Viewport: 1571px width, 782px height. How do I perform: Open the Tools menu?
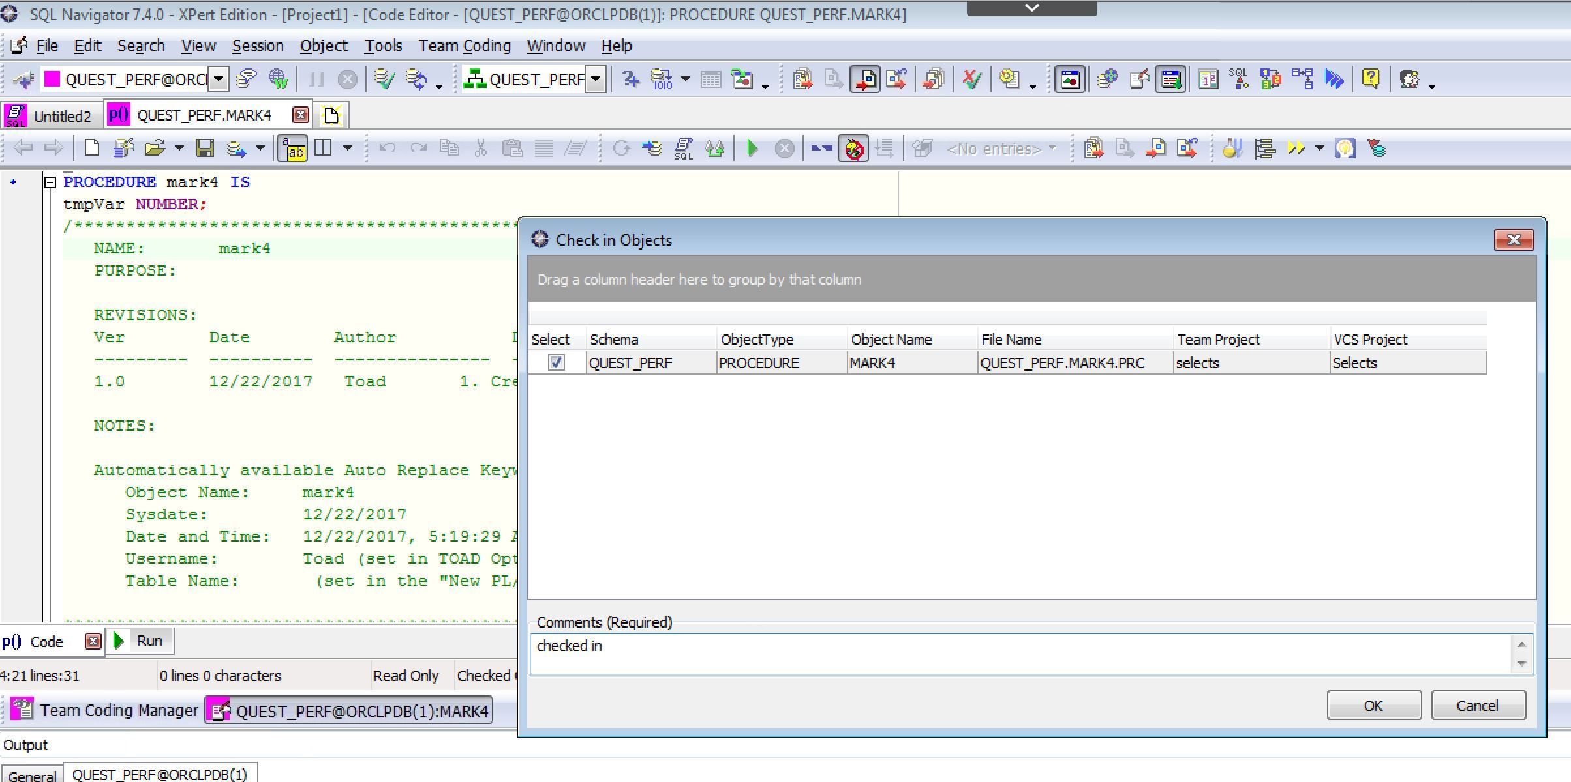383,46
